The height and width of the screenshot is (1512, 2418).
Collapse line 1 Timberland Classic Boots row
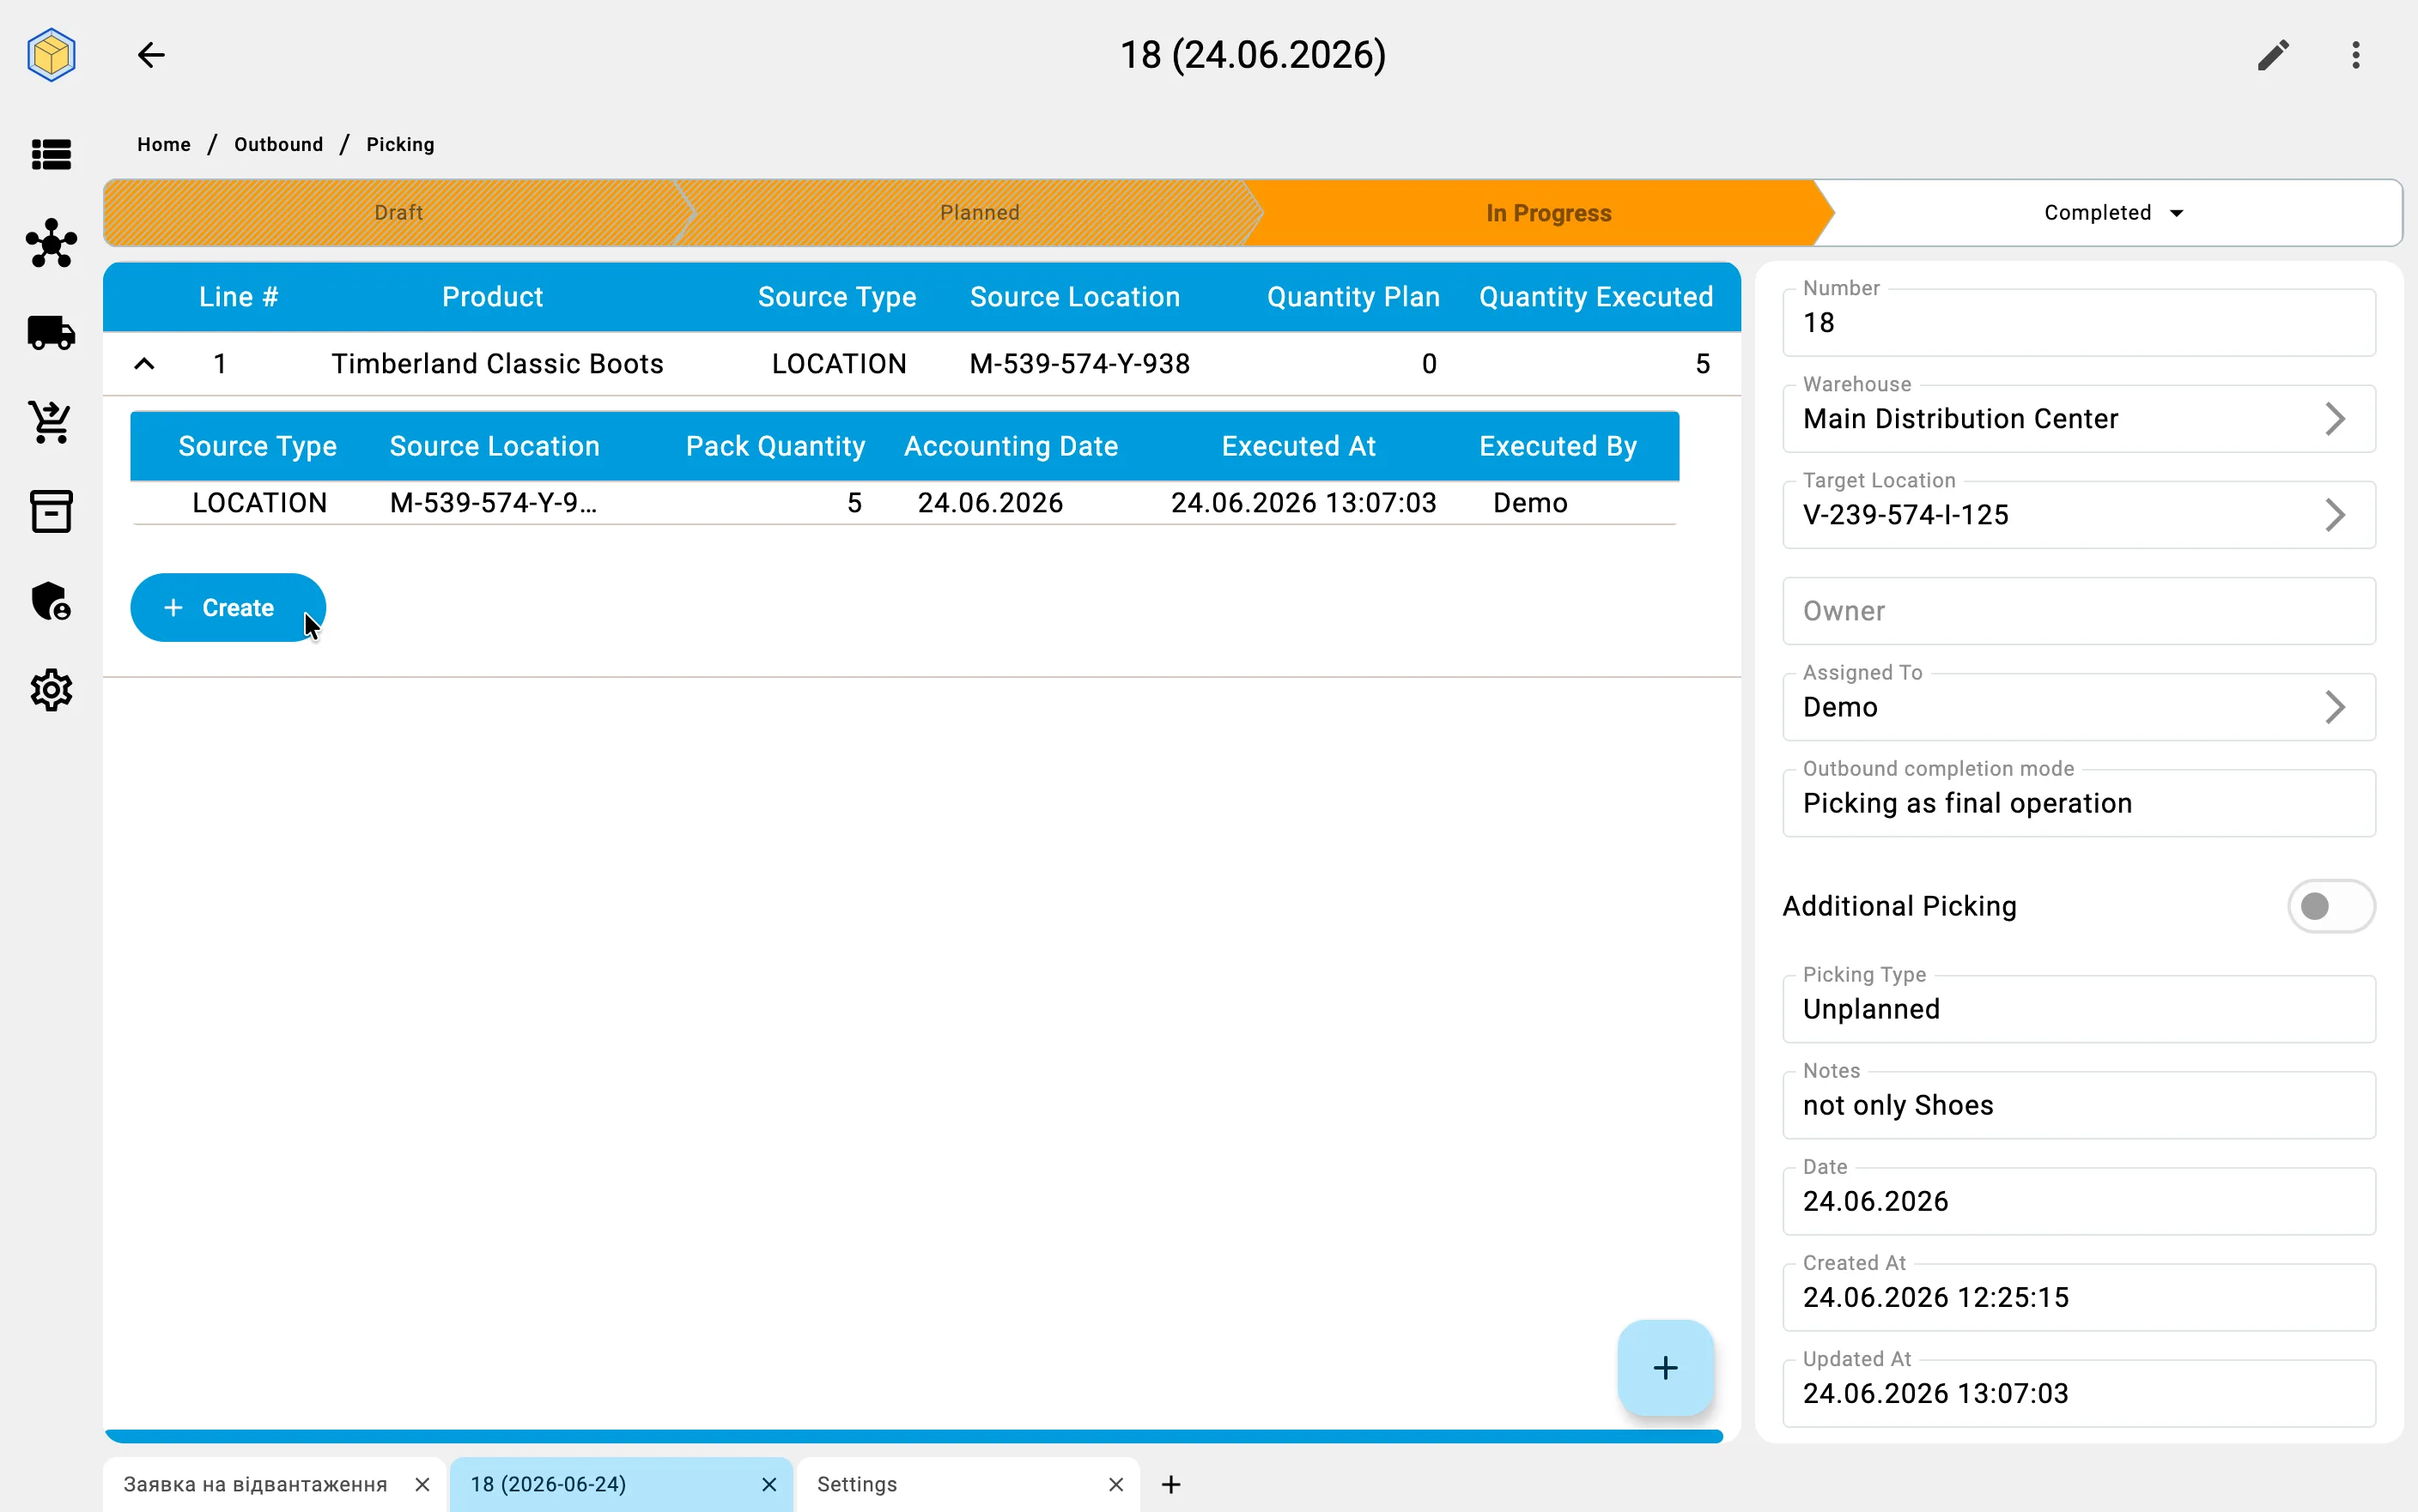click(144, 364)
